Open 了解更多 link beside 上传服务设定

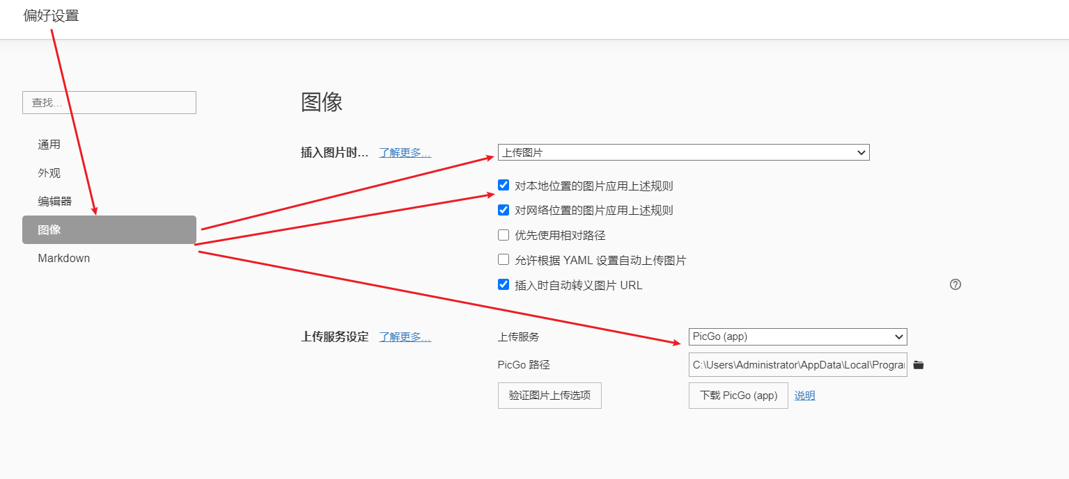tap(405, 337)
